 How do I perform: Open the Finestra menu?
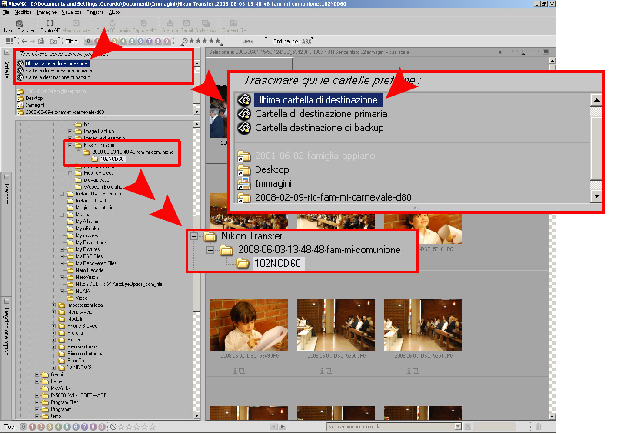tap(95, 12)
